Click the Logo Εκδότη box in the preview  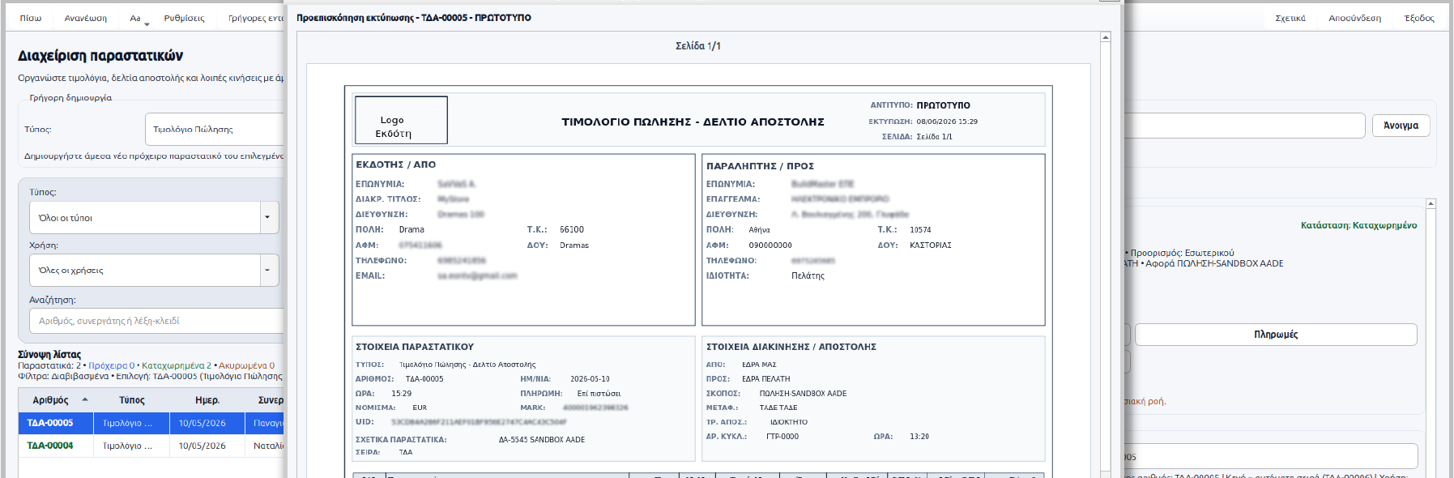tap(401, 120)
